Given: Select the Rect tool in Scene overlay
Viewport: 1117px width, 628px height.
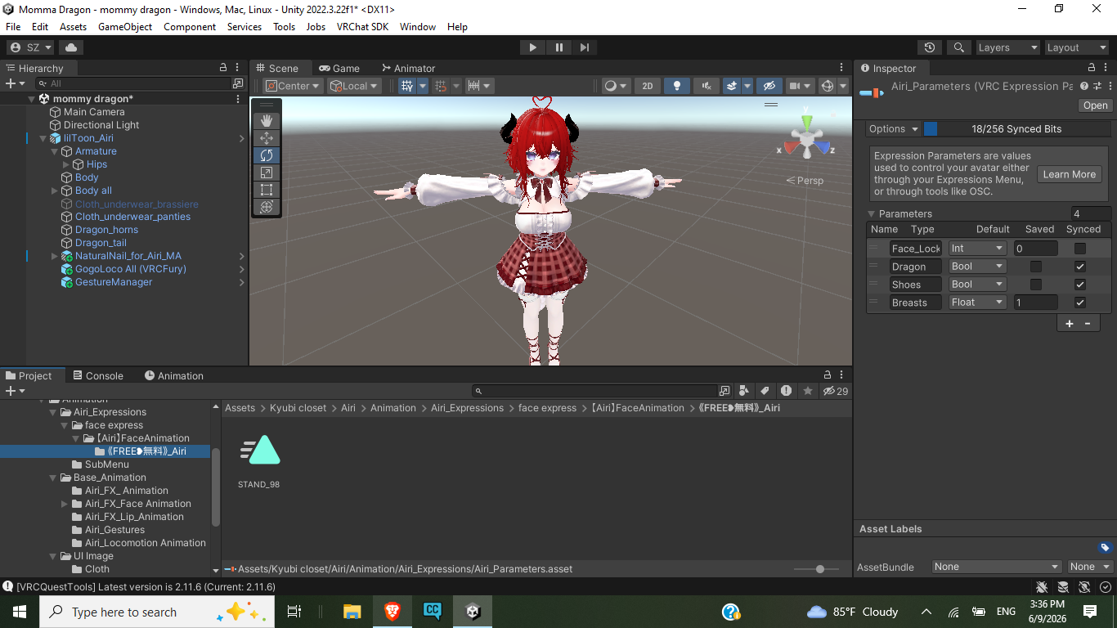Looking at the screenshot, I should (266, 190).
